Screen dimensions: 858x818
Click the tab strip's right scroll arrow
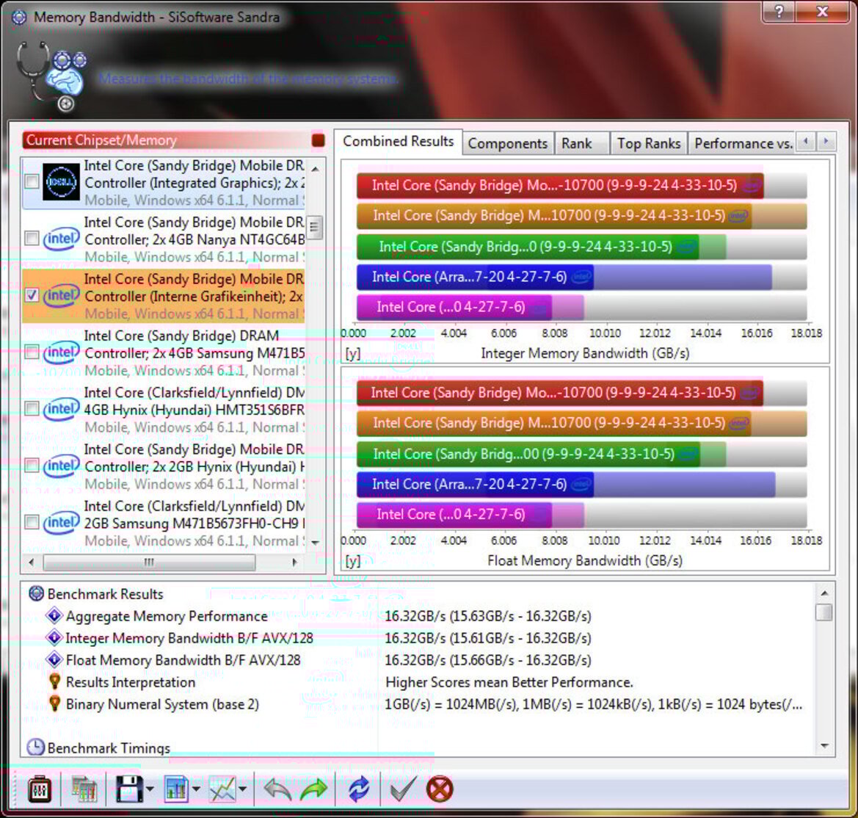tap(826, 142)
